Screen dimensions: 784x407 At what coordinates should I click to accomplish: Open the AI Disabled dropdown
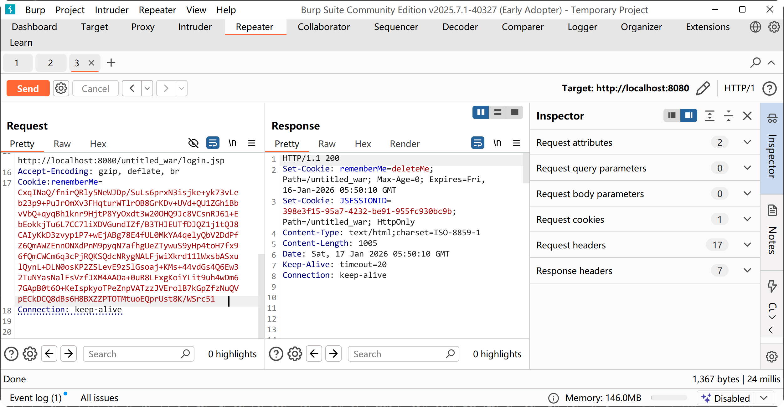coord(764,398)
